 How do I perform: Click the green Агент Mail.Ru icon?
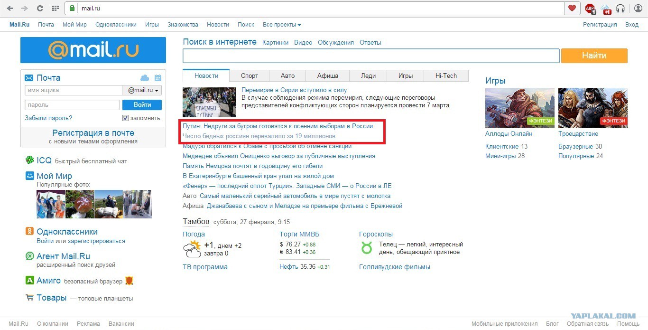[x=30, y=256]
